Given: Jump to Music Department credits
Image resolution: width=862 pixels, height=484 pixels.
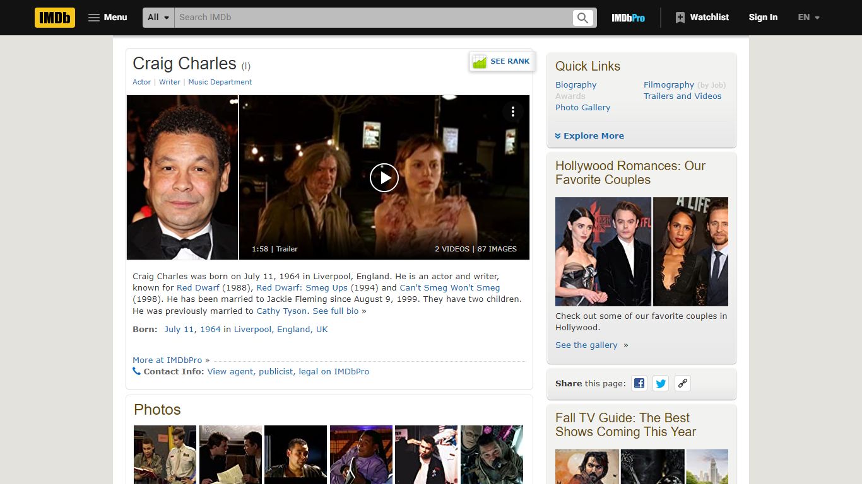Looking at the screenshot, I should 220,82.
